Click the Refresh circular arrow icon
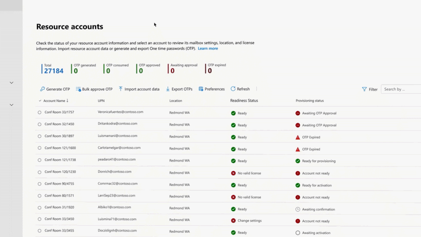421x237 pixels. tap(233, 89)
